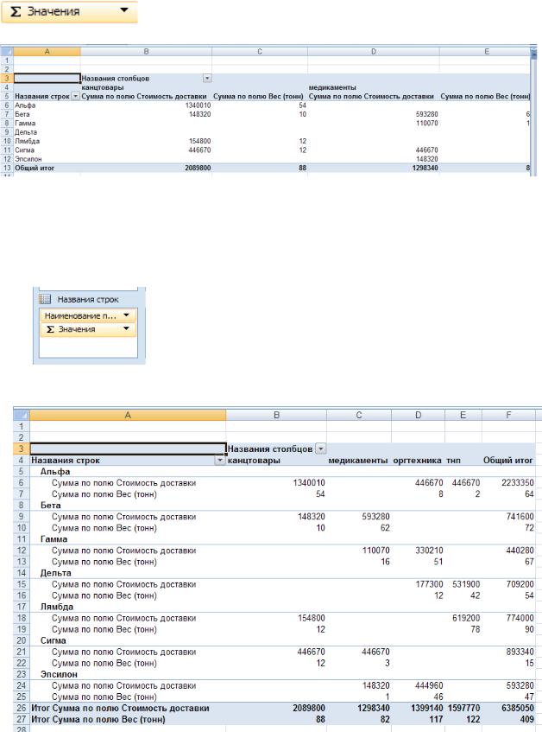Viewport: 542px width, 732px height.
Task: Select row 27 header in lower sheet
Action: point(22,719)
